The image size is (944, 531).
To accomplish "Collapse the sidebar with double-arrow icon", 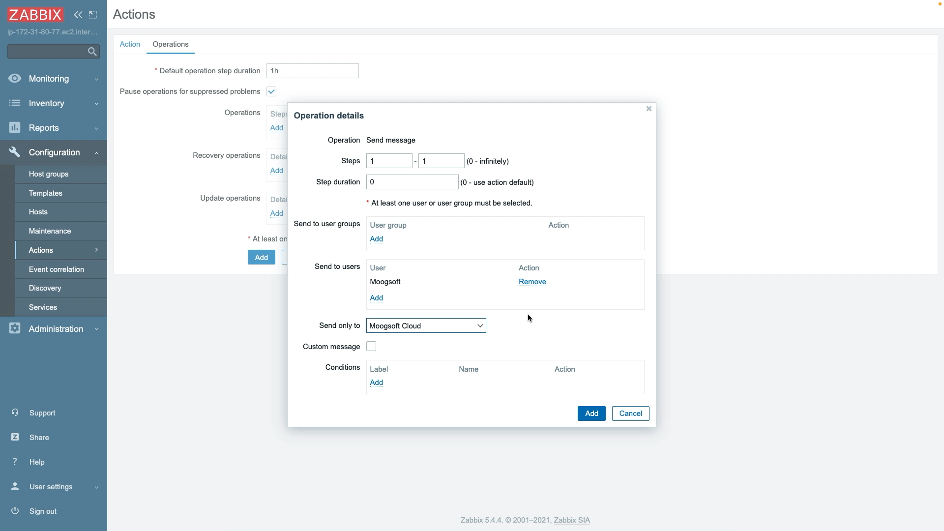I will [78, 15].
